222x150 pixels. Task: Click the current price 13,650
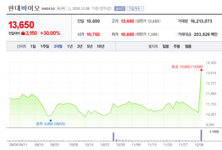(x=21, y=25)
